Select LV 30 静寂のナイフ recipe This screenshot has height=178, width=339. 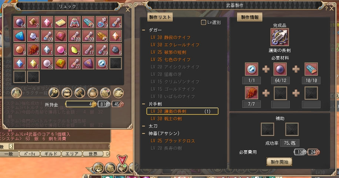tap(170, 38)
